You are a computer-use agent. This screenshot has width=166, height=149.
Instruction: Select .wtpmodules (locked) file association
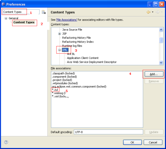click(65, 83)
